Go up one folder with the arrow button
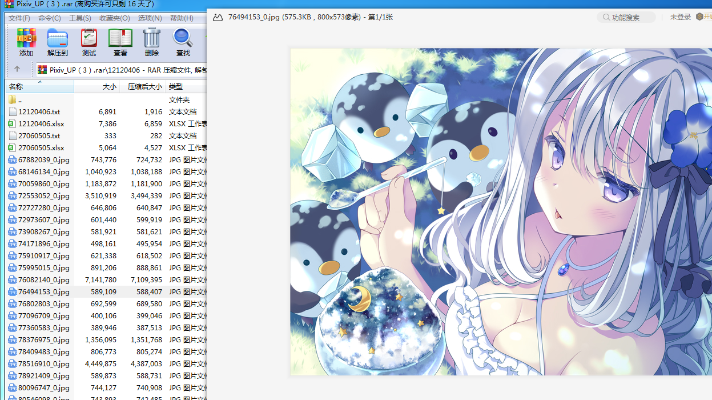 coord(17,69)
